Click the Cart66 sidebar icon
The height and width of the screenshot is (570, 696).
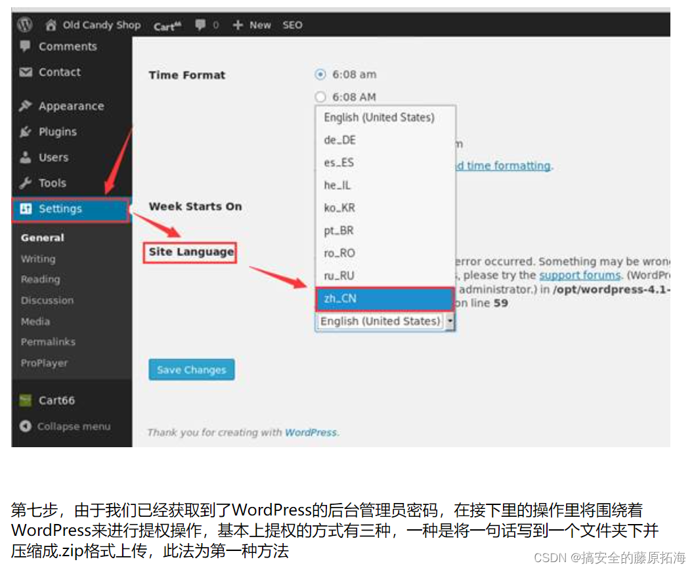tap(26, 401)
